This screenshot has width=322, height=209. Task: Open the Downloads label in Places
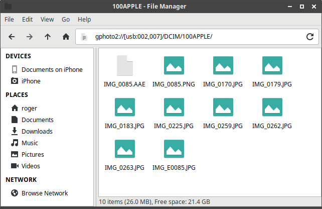[37, 131]
